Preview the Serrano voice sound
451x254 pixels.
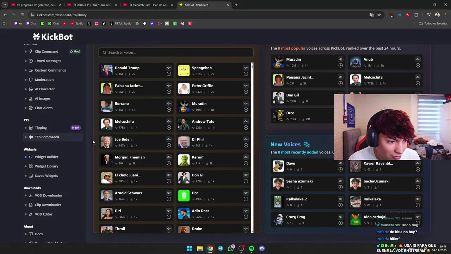tap(169, 103)
